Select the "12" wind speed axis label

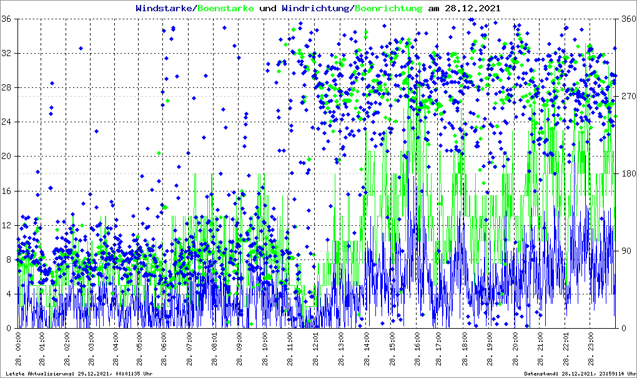[7, 225]
